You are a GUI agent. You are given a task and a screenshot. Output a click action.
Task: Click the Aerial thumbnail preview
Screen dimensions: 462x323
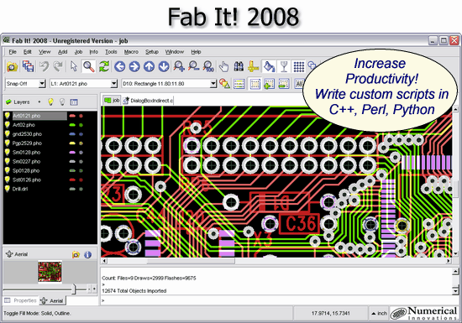50,272
